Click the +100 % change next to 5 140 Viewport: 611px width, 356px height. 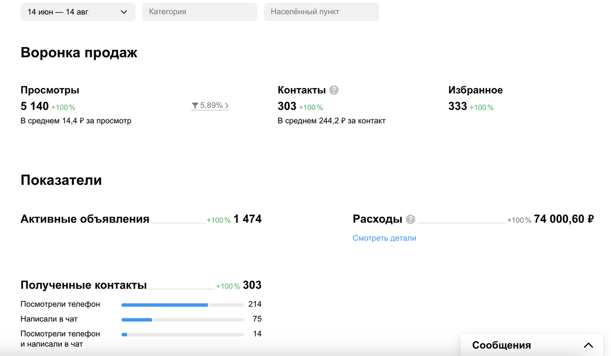(x=64, y=107)
